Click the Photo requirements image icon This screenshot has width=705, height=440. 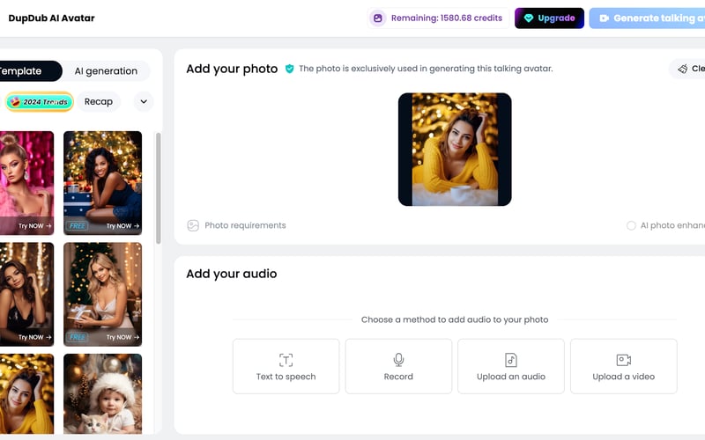193,225
